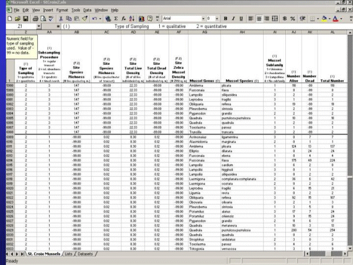353x265 pixels.
Task: Apply Currency style formatting
Action: [285, 19]
